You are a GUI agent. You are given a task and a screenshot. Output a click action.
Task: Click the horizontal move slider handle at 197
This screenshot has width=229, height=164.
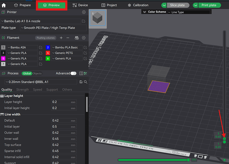coord(189,160)
